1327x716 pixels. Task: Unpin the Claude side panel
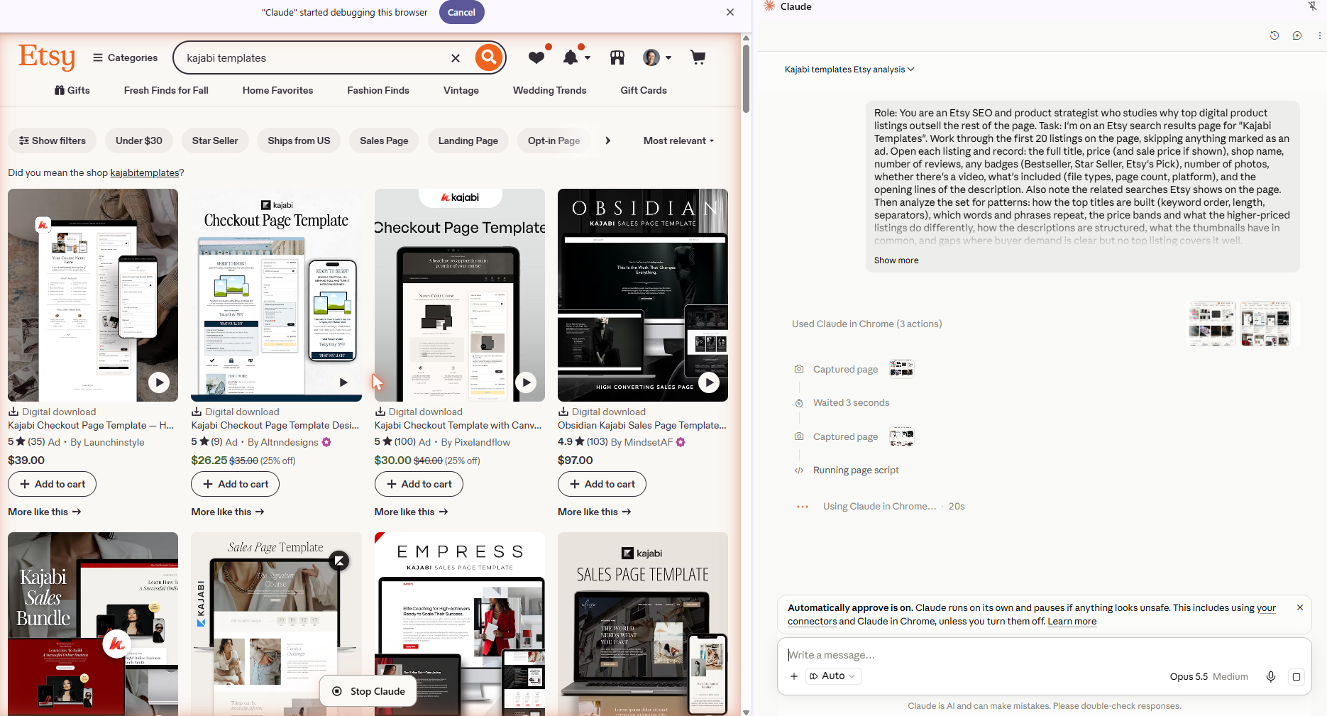1312,6
